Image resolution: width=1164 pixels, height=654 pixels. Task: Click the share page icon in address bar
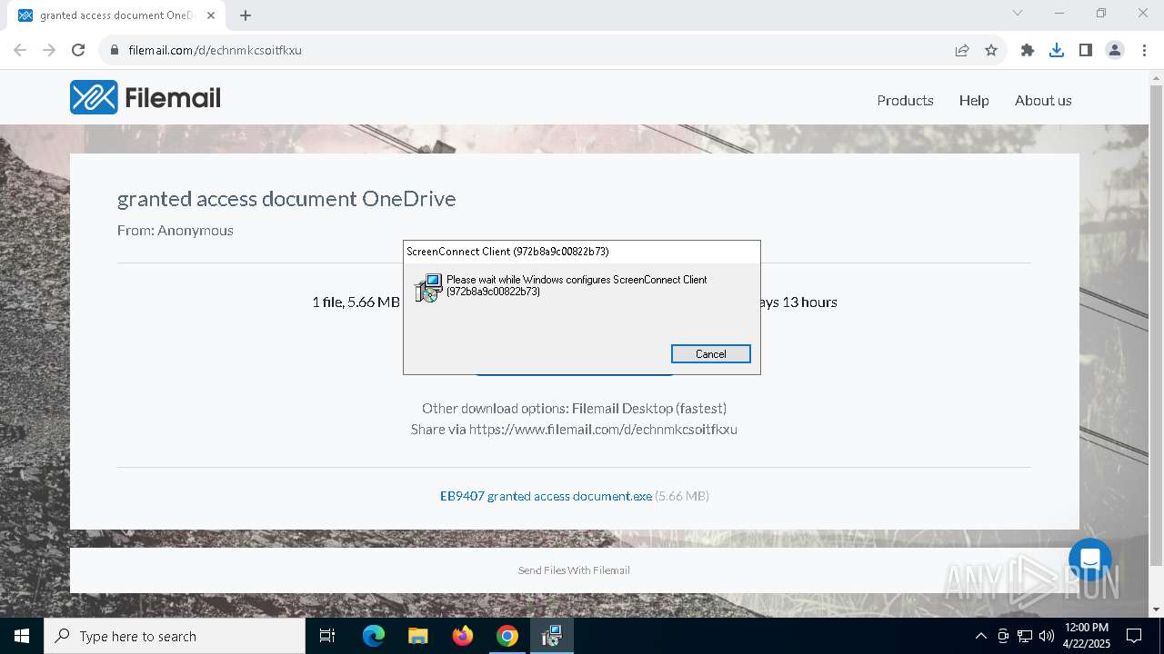(962, 50)
